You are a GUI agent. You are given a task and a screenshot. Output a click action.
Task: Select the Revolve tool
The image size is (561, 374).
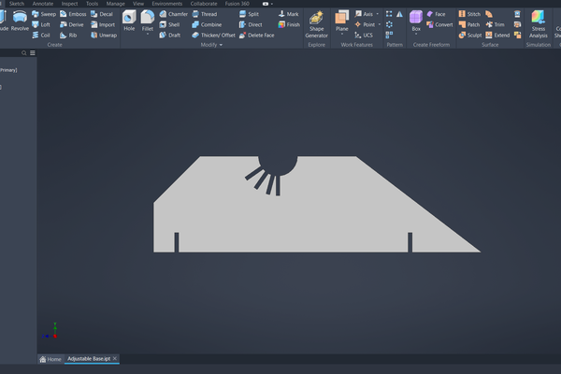click(x=20, y=21)
